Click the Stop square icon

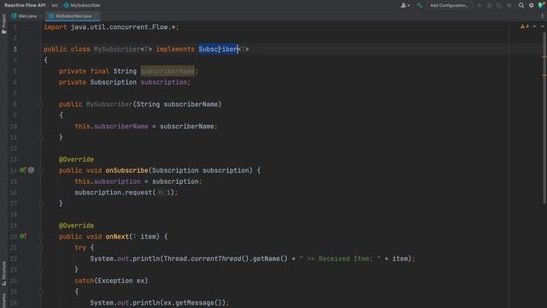(509, 5)
